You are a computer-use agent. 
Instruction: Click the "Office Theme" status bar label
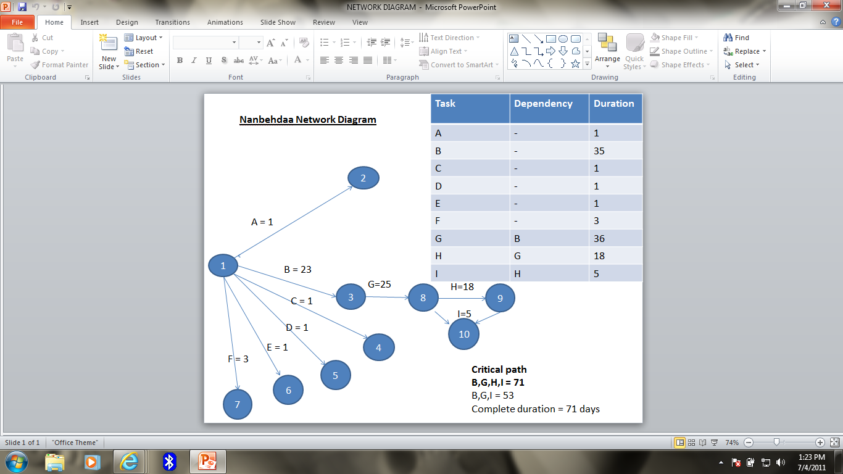[x=75, y=443]
